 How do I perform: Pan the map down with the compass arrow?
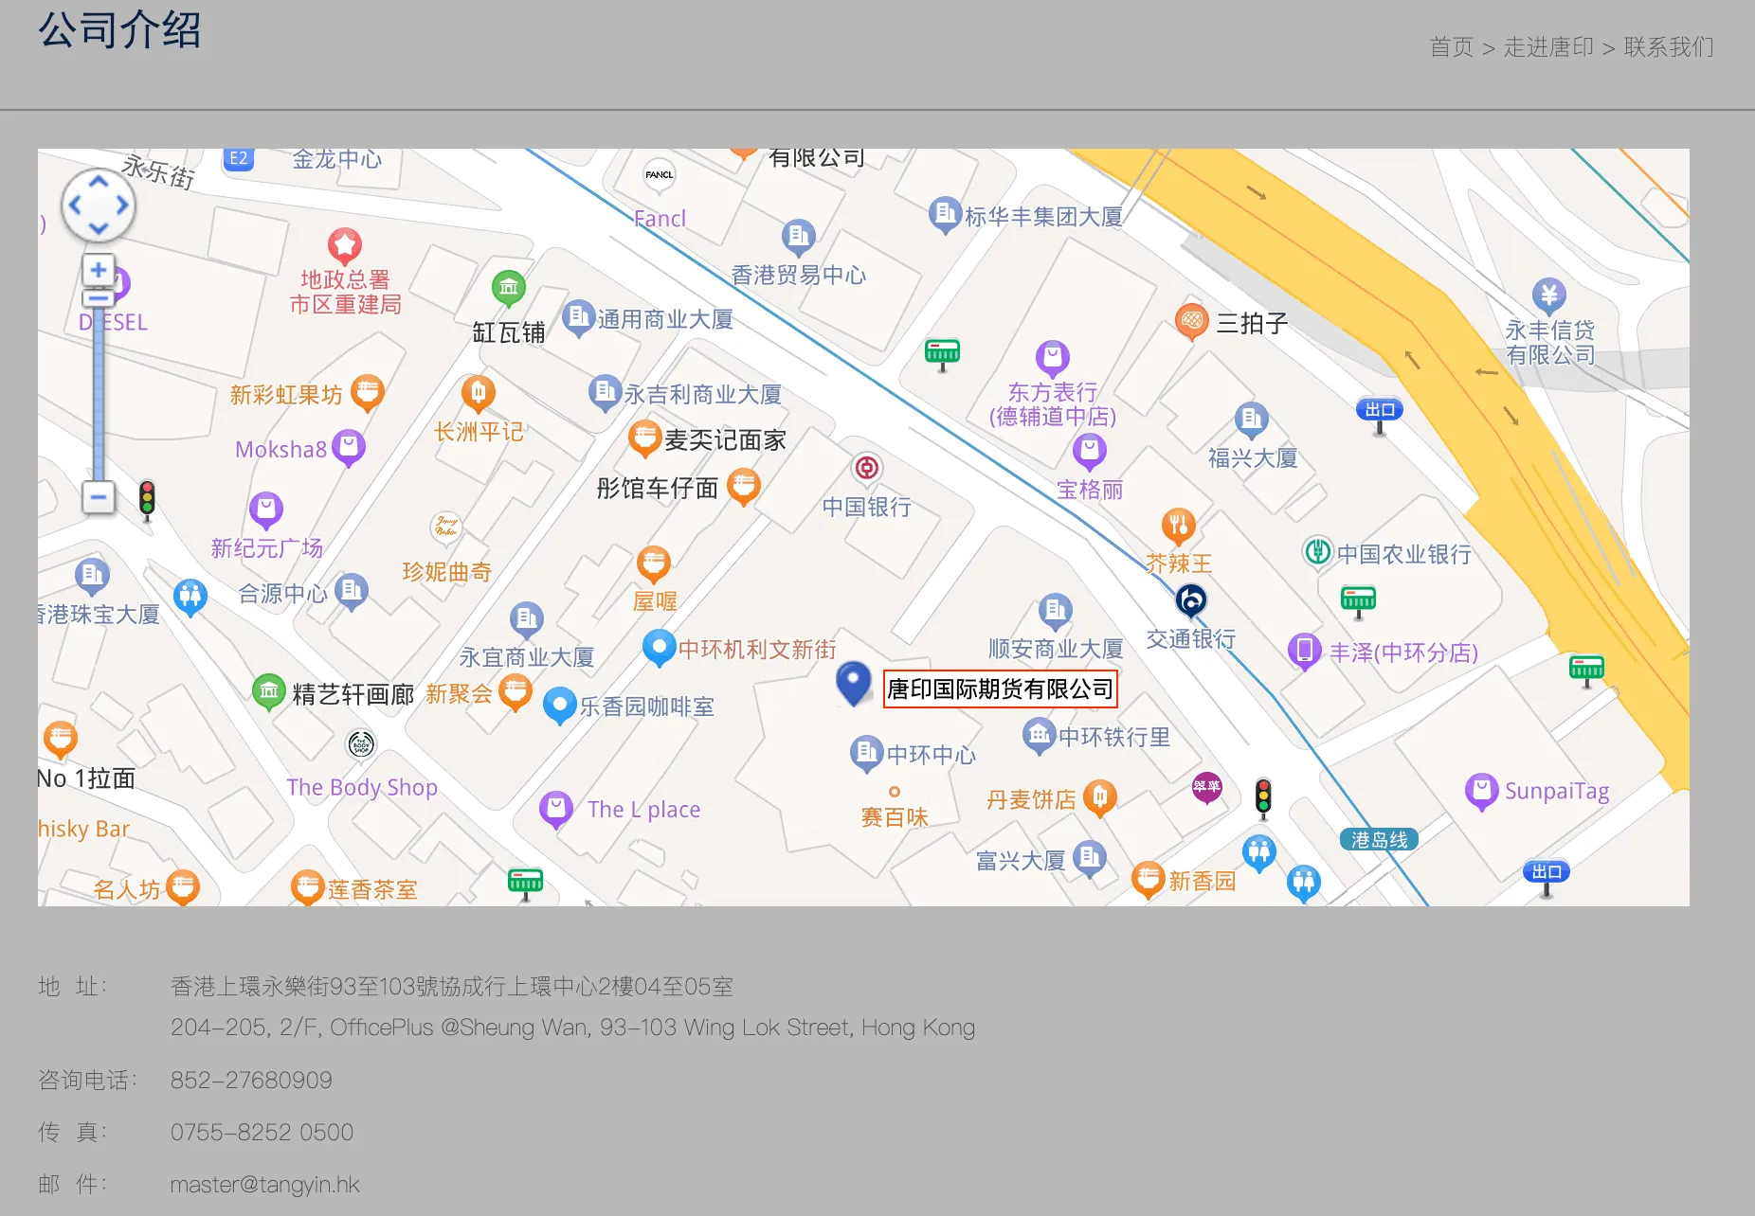click(99, 228)
